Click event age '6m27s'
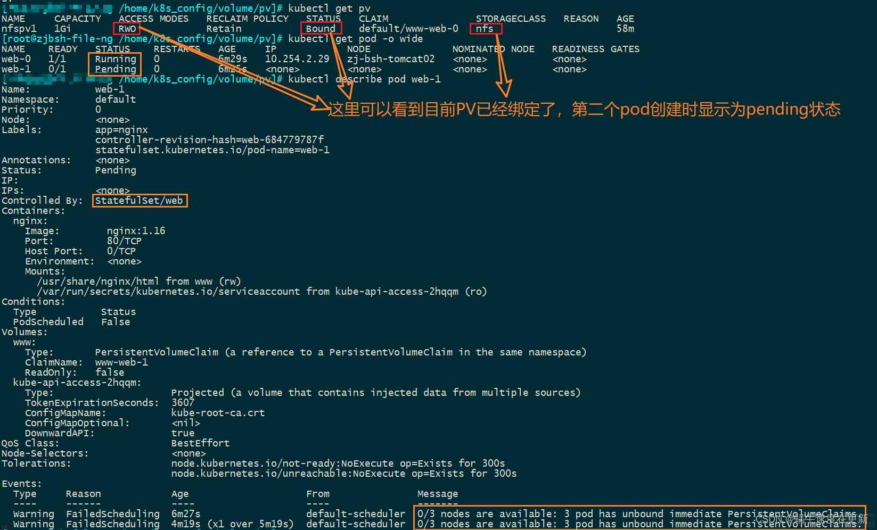The width and height of the screenshot is (877, 530). click(186, 514)
